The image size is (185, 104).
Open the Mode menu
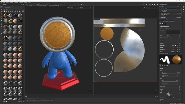pyautogui.click(x=8, y=3)
